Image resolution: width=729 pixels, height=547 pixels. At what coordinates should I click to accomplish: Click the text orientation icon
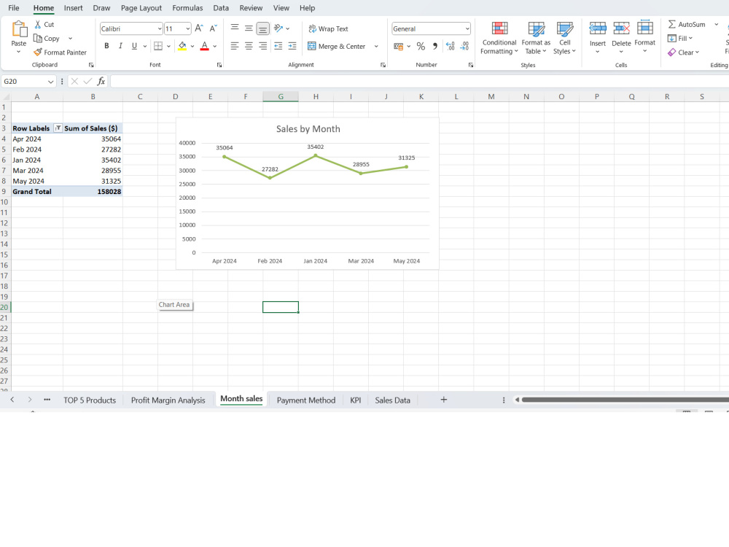[278, 28]
